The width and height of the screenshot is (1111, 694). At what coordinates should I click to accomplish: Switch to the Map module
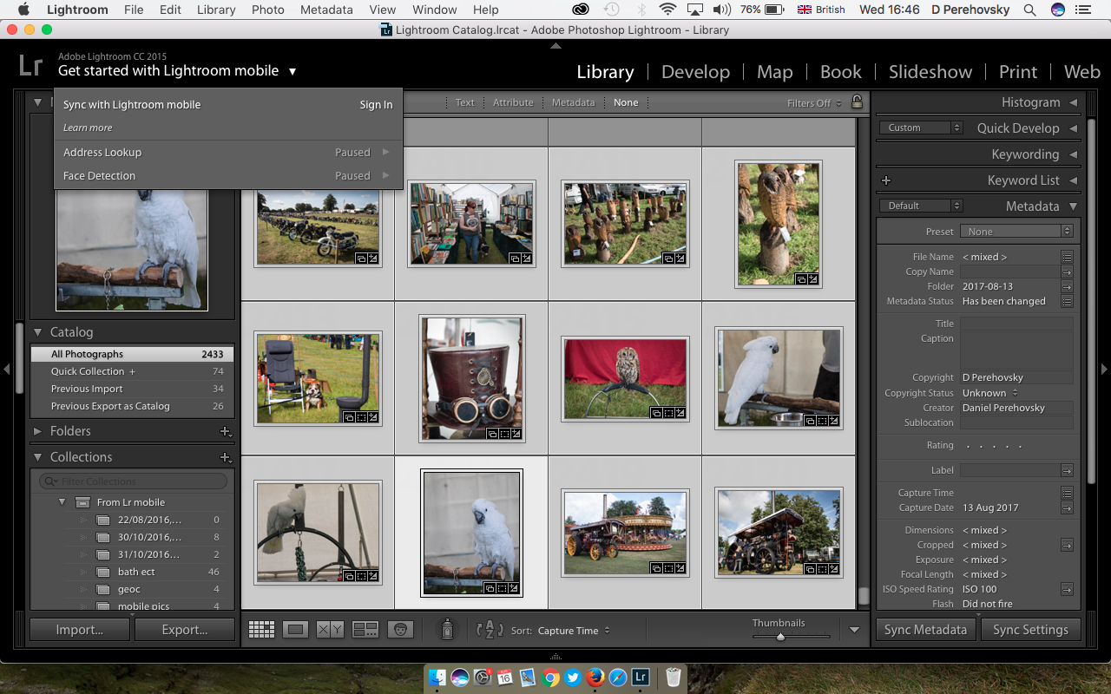coord(774,72)
